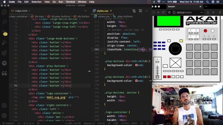Follow the AKAI.svg.png link in index.html
This screenshot has height=125, width=223.
click(x=56, y=97)
